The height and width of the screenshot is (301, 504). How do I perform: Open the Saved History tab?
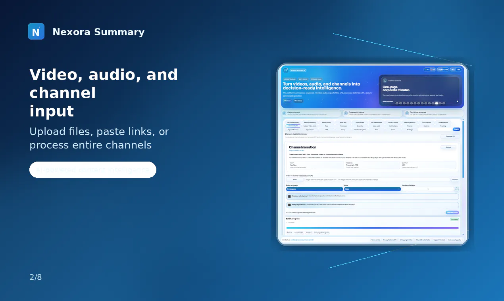(327, 122)
